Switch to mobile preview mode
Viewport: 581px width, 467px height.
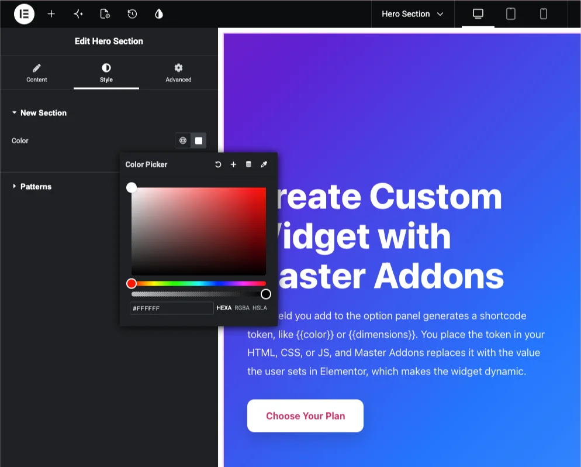(x=543, y=14)
